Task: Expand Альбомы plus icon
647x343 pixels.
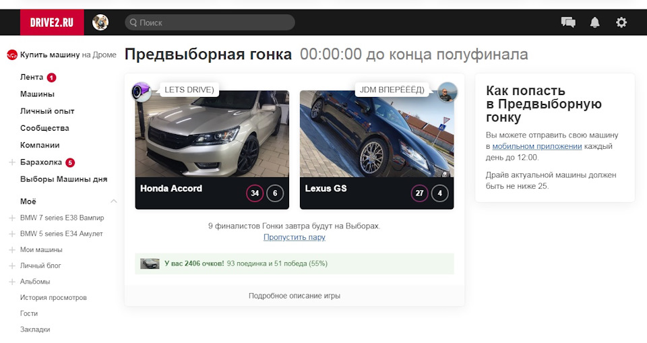Action: click(x=12, y=282)
